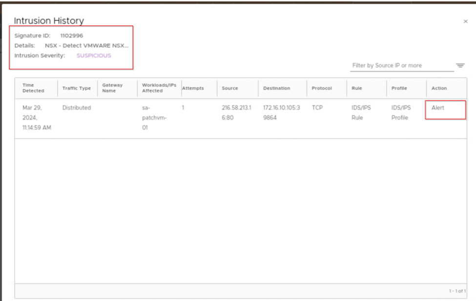Screen dimensions: 476x301
Task: Sort by the Action column header
Action: [439, 88]
